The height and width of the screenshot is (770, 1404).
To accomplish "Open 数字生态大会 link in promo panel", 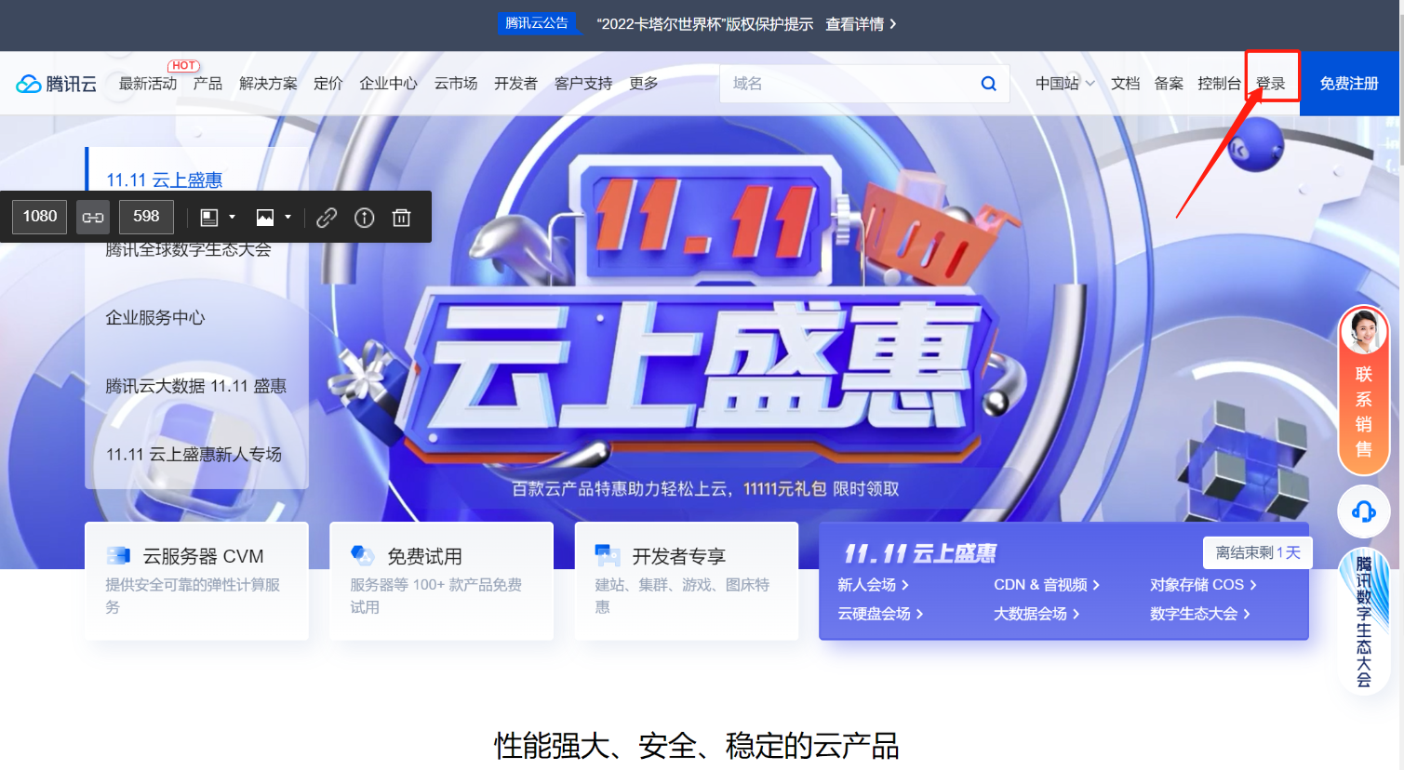I will pyautogui.click(x=1200, y=614).
